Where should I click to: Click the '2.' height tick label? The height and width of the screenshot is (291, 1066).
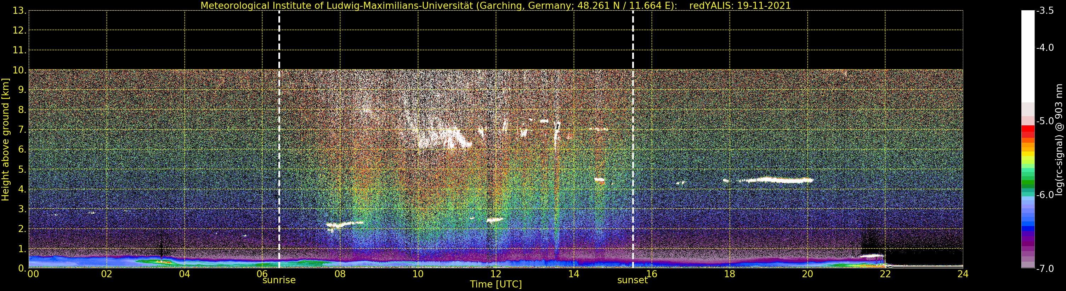click(22, 229)
